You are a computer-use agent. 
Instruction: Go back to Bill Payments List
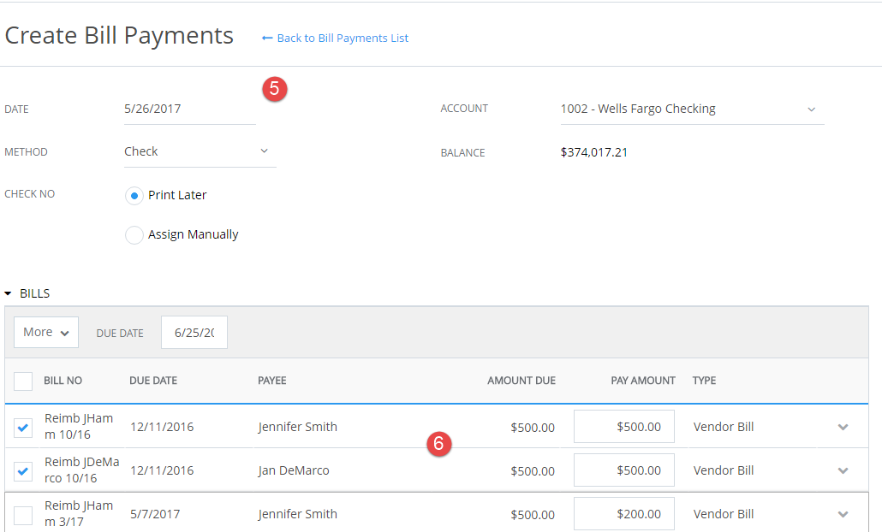(336, 38)
